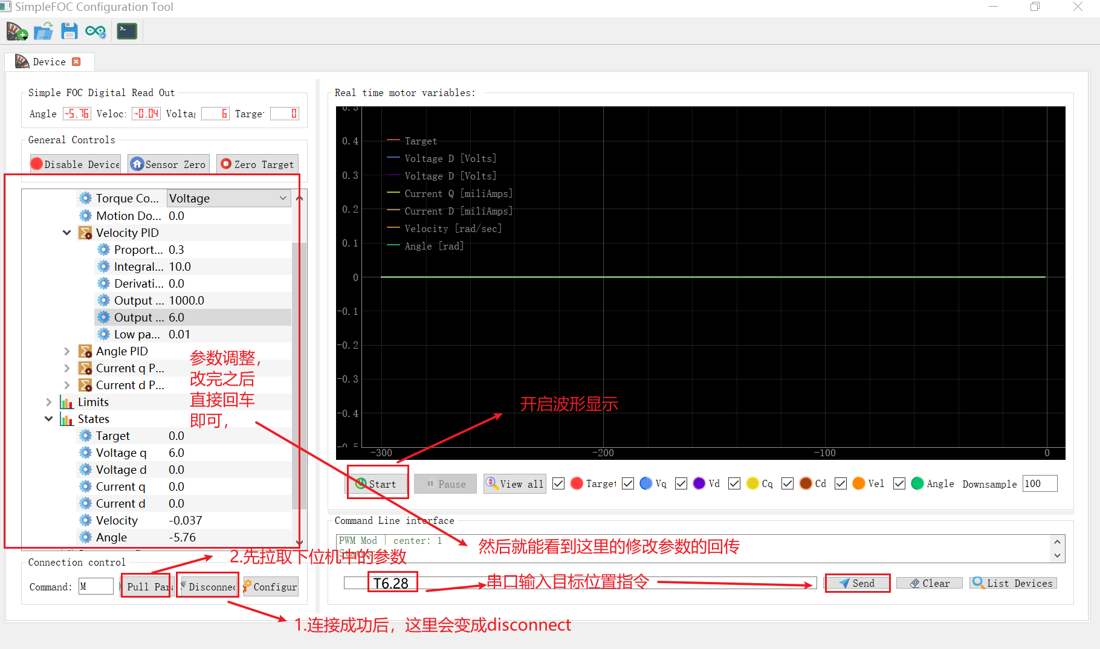Close the Device tab

76,61
